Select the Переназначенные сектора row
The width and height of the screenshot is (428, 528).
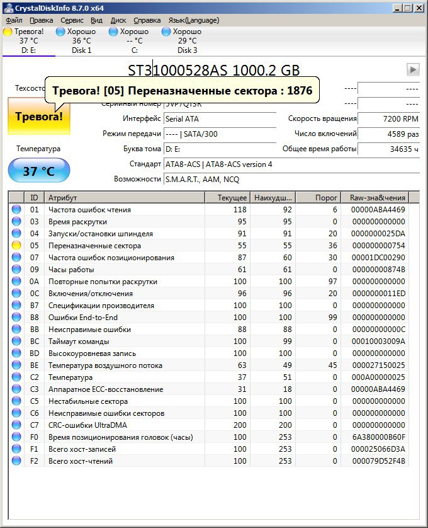pos(208,246)
